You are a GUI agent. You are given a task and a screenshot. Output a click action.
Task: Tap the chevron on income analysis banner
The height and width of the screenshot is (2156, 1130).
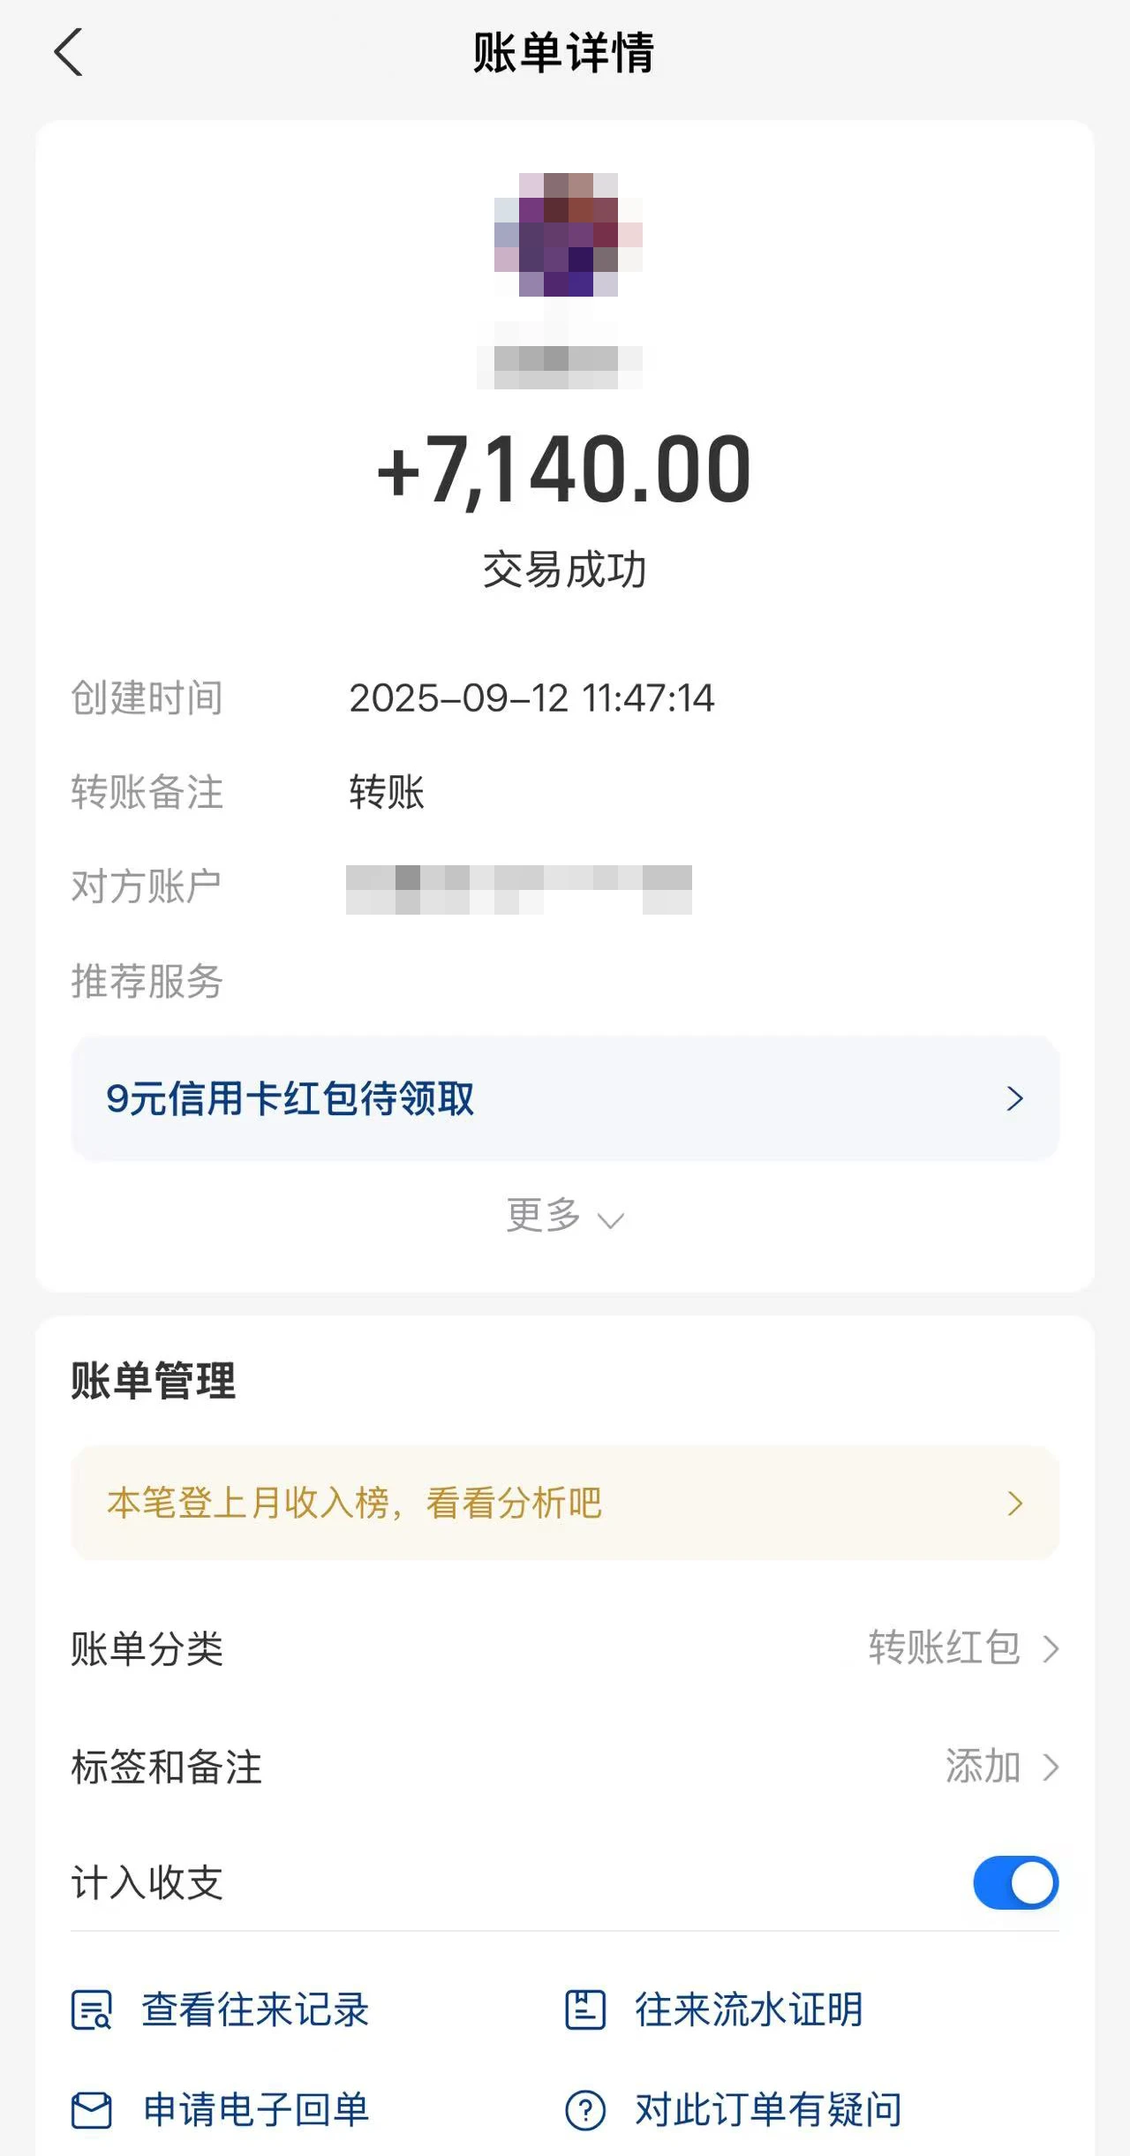[1015, 1503]
